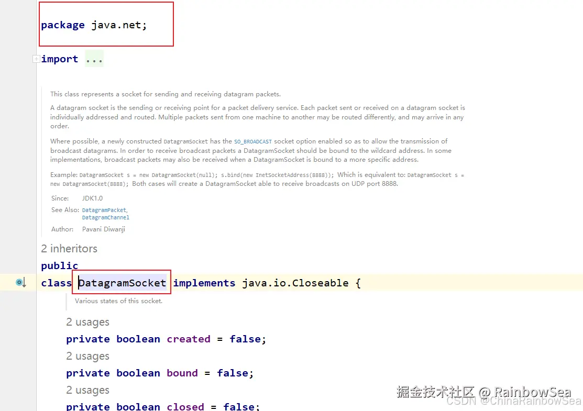Click the 'Since:' label in docs
583x411 pixels.
coord(60,198)
